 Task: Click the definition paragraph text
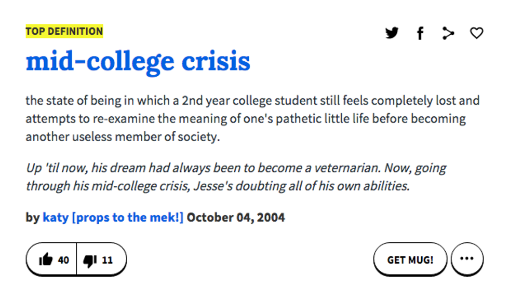point(244,118)
